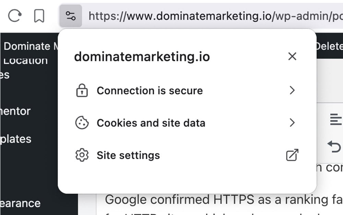View Cookies and site data details

[152, 123]
